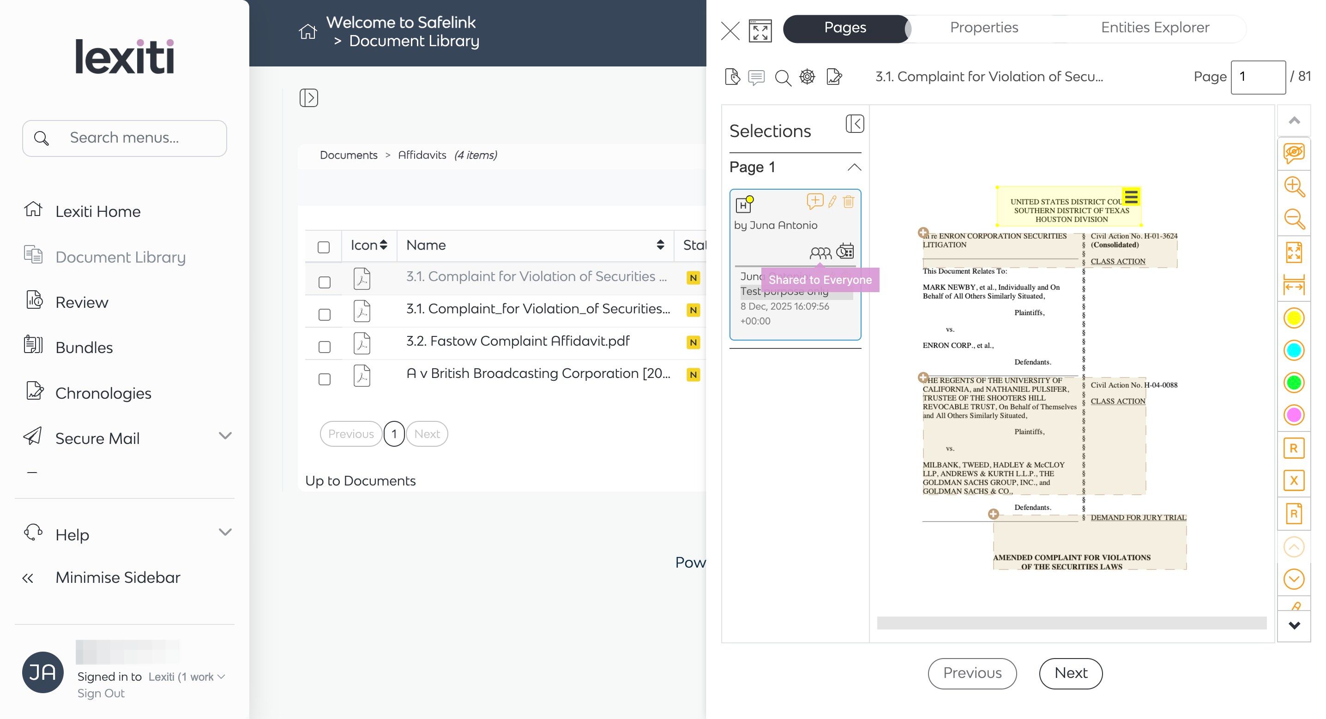Choose the cyan highlight color
This screenshot has height=719, width=1326.
point(1294,350)
